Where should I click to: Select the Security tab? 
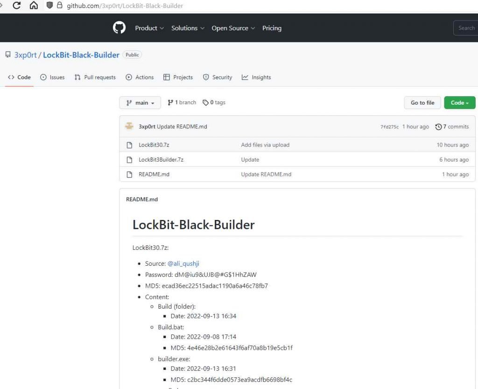tap(218, 78)
